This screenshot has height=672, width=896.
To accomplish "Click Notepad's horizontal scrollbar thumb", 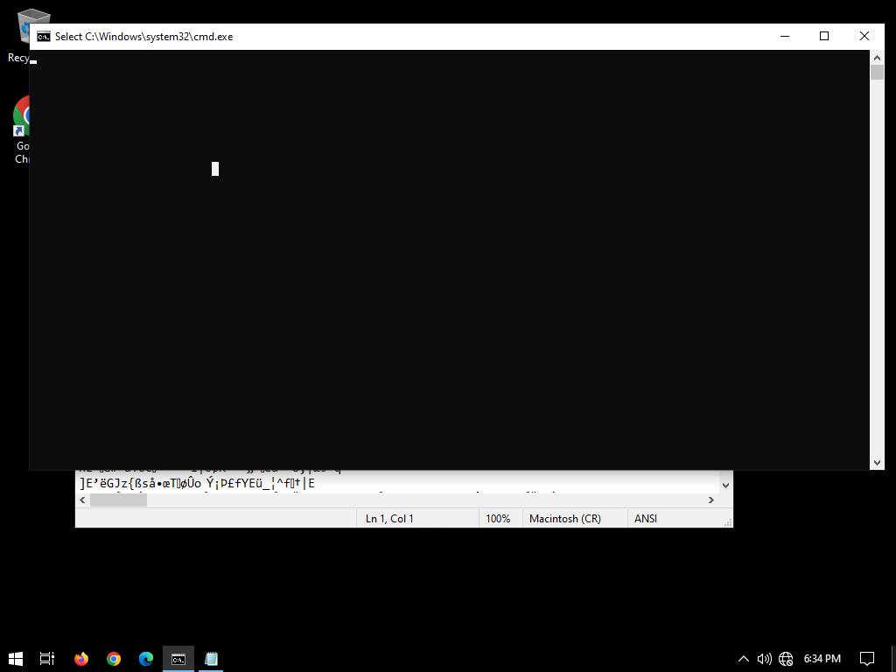I will pos(118,500).
